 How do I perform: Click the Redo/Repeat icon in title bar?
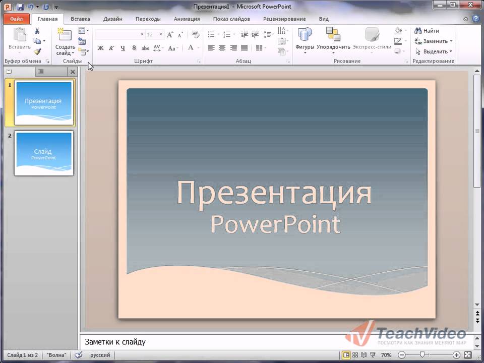[46, 7]
